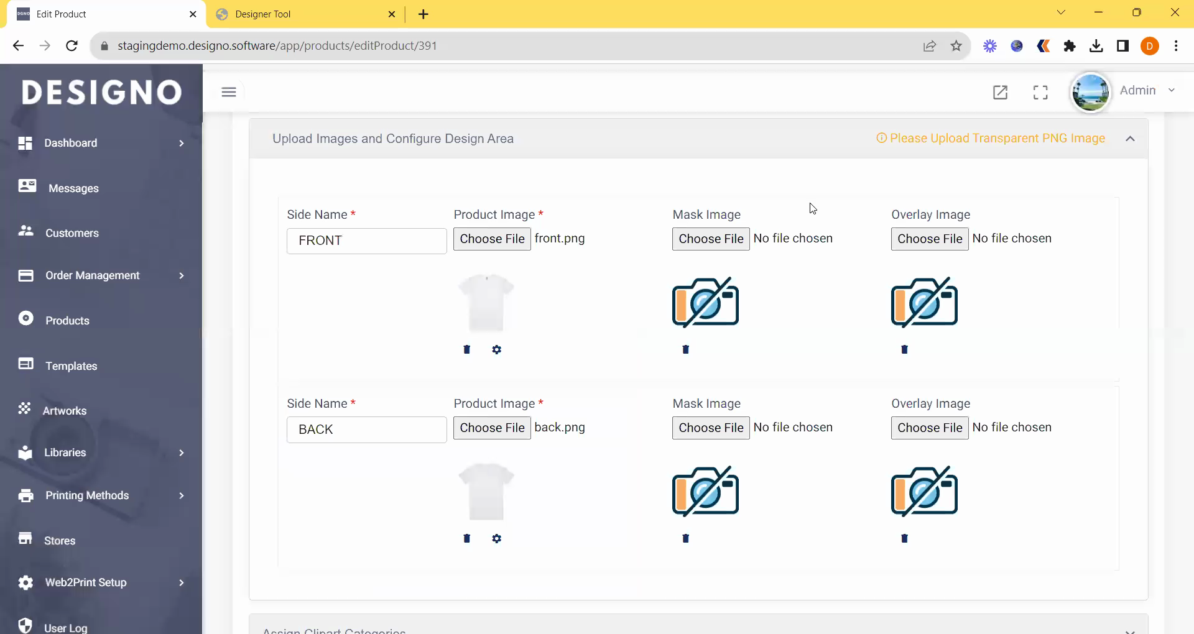
Task: Choose File for FRONT Mask Image
Action: coord(711,239)
